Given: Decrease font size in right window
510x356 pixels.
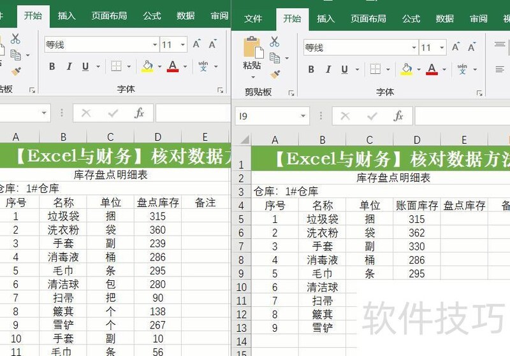Looking at the screenshot, I should click(472, 47).
